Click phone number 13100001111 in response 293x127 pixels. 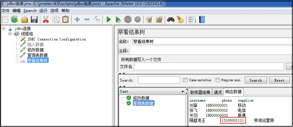click(233, 121)
